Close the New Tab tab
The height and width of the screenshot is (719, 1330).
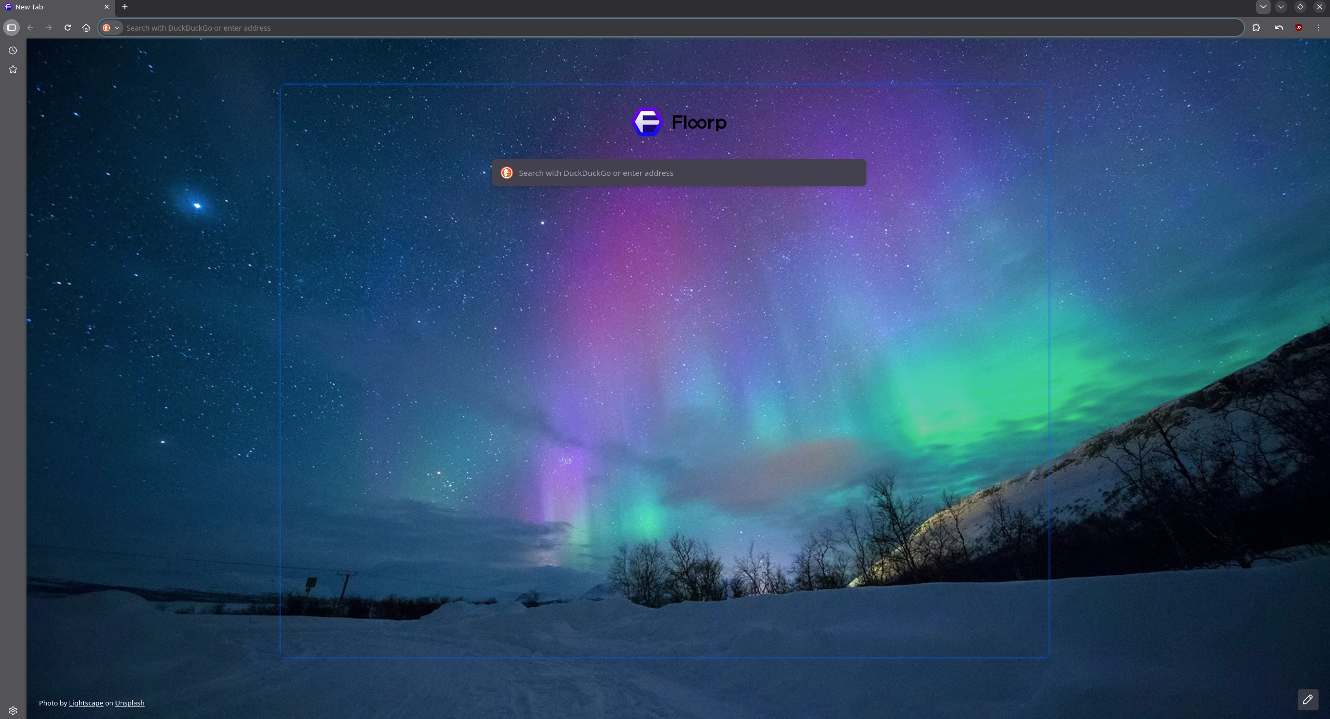click(106, 7)
